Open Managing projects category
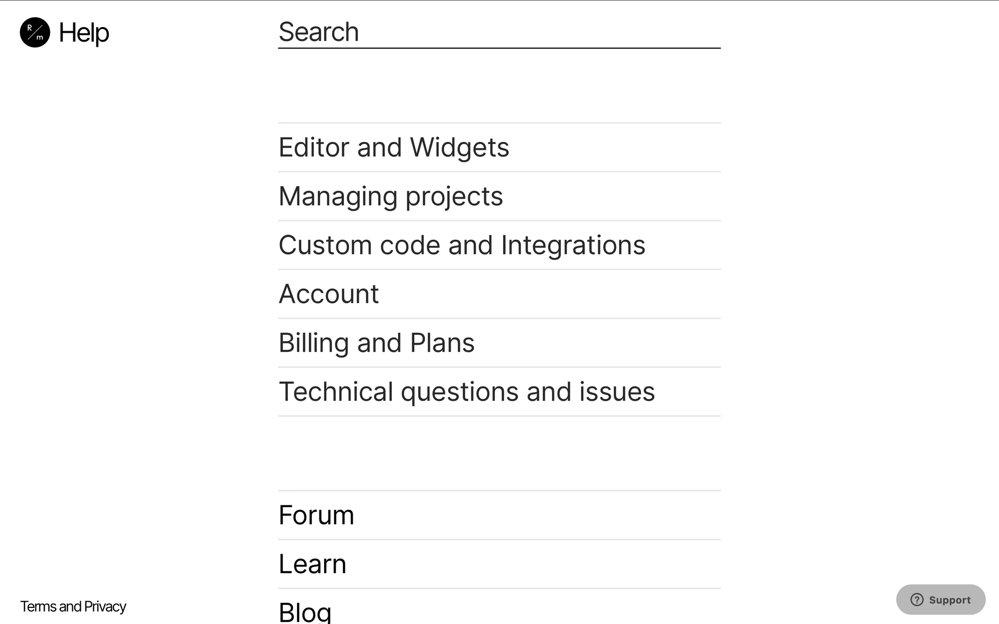The width and height of the screenshot is (999, 624). point(390,196)
